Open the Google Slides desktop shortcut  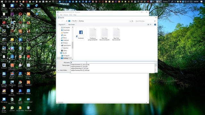(x=20, y=109)
